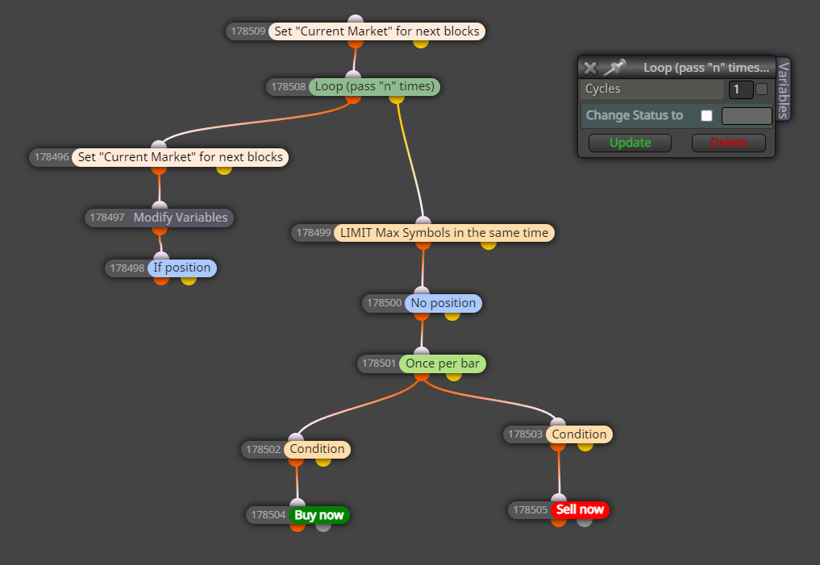Click orange output connector of Buy now

tap(297, 526)
